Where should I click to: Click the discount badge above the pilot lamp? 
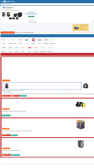(6, 109)
